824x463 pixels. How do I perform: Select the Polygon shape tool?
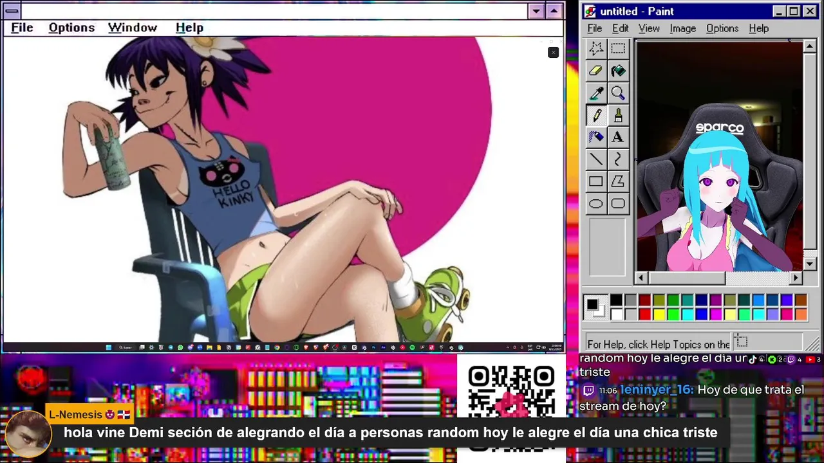point(618,181)
